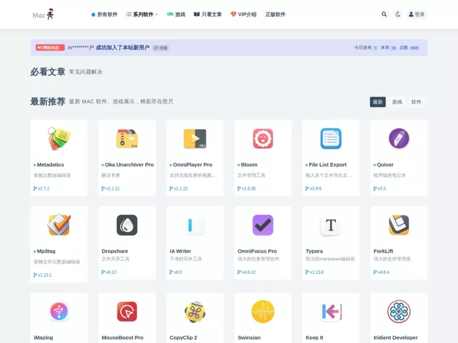Viewport: 458px width, 343px height.
Task: Click File List Export version v2.9.6
Action: 313,189
